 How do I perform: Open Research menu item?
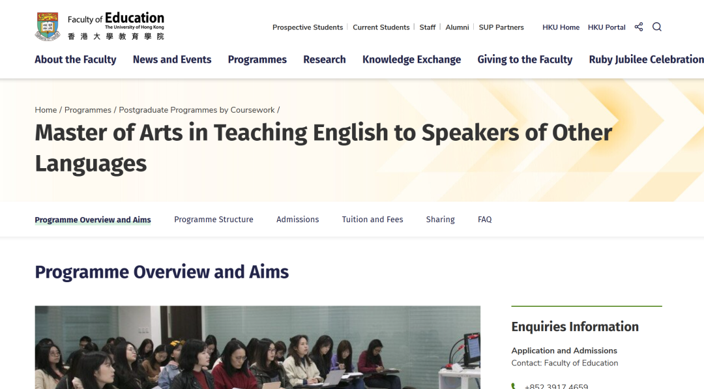click(325, 60)
